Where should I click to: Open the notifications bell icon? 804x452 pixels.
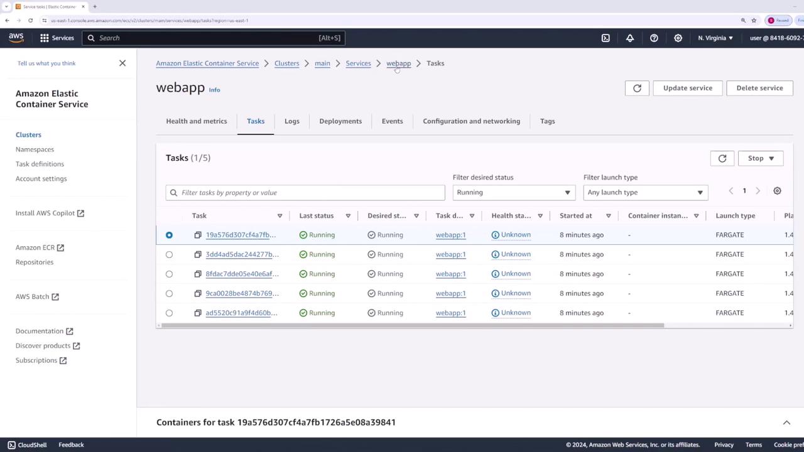[629, 38]
